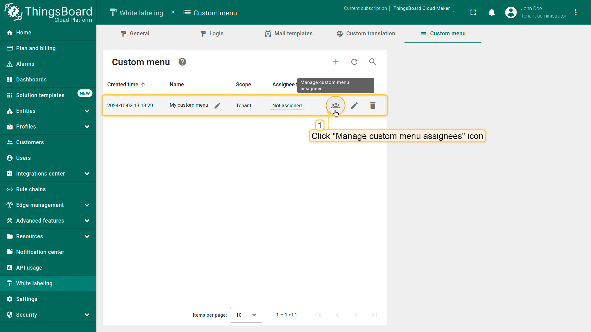Switch to the Mail templates tab
The height and width of the screenshot is (332, 591).
pyautogui.click(x=288, y=34)
